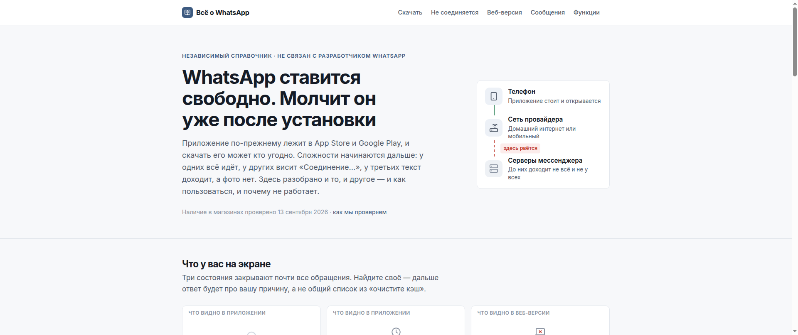798x335 pixels.
Task: Click the page vertical scrollbar thumb
Action: point(795,42)
